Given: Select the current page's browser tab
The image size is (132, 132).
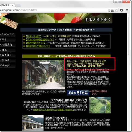Looking at the screenshot, I should [7, 5].
